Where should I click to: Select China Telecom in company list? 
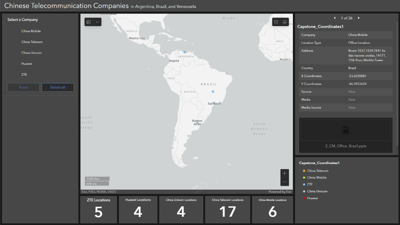32,42
